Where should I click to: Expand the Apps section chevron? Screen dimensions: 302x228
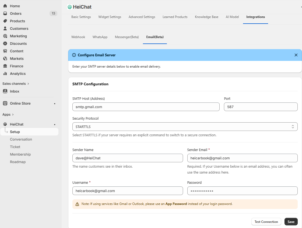point(13,115)
